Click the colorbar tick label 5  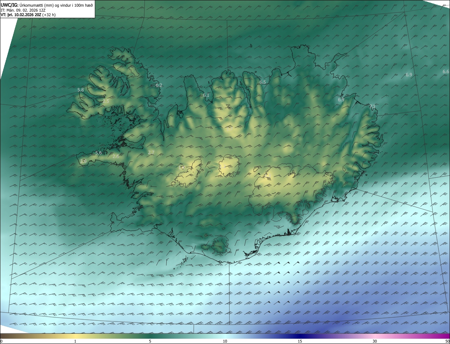[150, 341]
